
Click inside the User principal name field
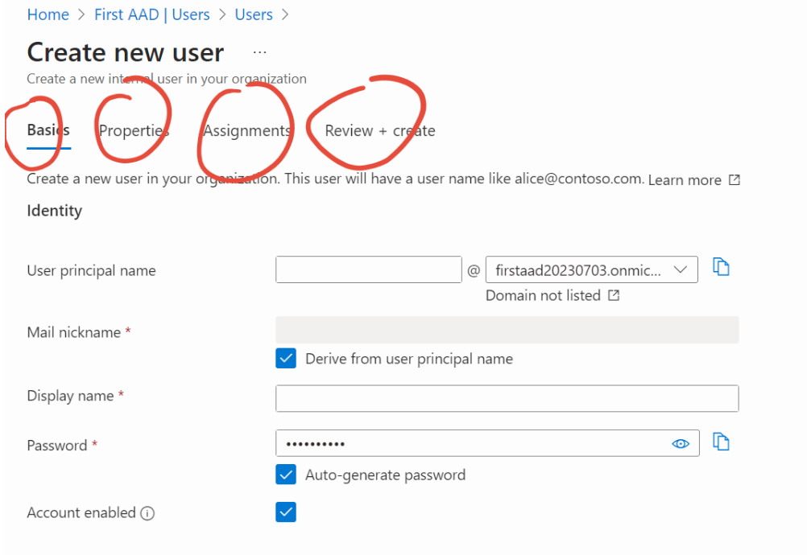click(x=368, y=269)
